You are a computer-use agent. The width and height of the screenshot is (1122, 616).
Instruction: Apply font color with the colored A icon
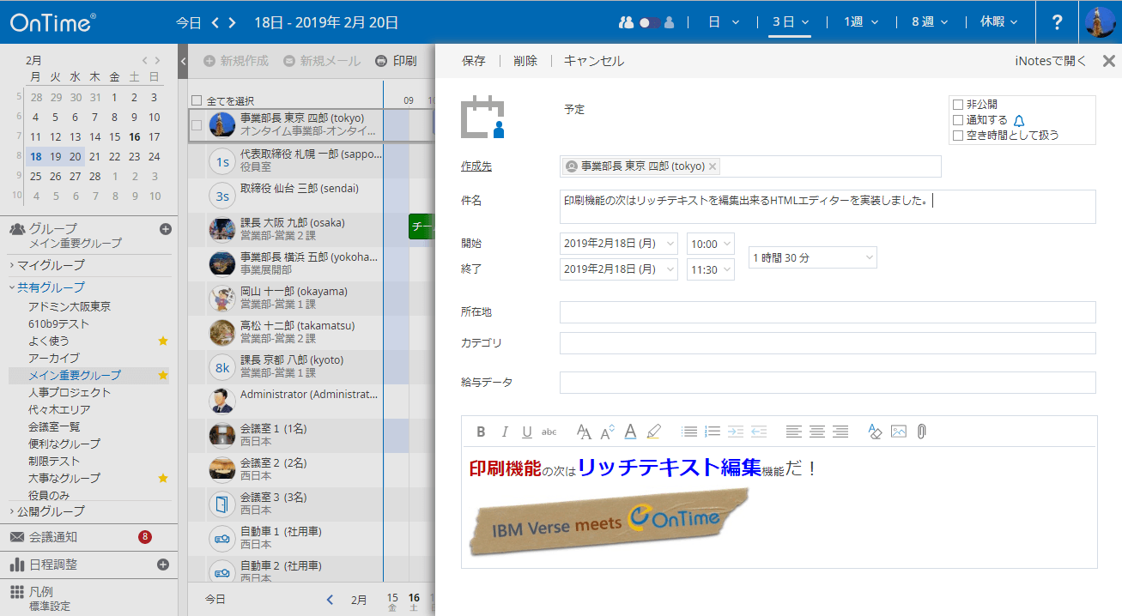(x=630, y=432)
